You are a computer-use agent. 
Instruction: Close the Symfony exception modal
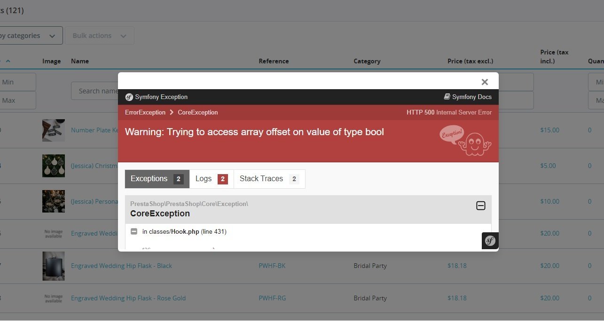[485, 82]
